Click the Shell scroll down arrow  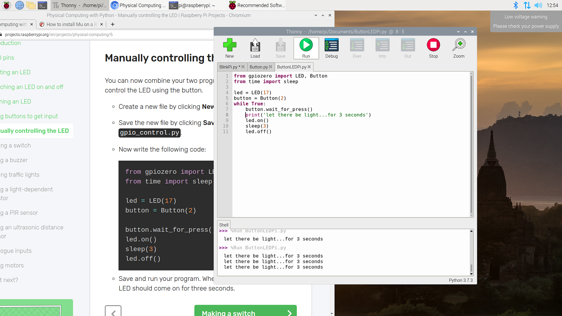pos(471,273)
